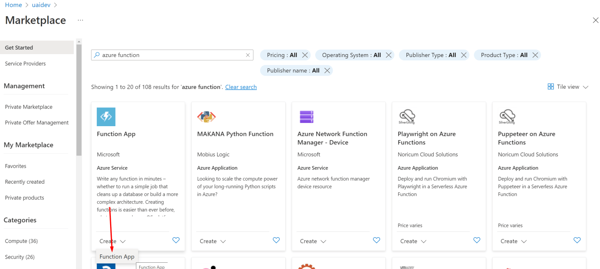Select Security (26) category
The width and height of the screenshot is (600, 269).
(x=20, y=257)
